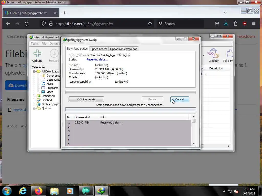Screen dimensions: 262x196
Task: Click the Takedown link on Filebin
Action: (x=246, y=36)
